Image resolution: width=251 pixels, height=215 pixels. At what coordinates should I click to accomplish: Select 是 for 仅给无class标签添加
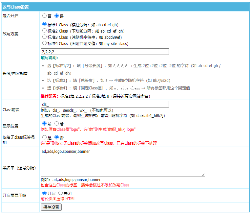pyautogui.click(x=44, y=137)
